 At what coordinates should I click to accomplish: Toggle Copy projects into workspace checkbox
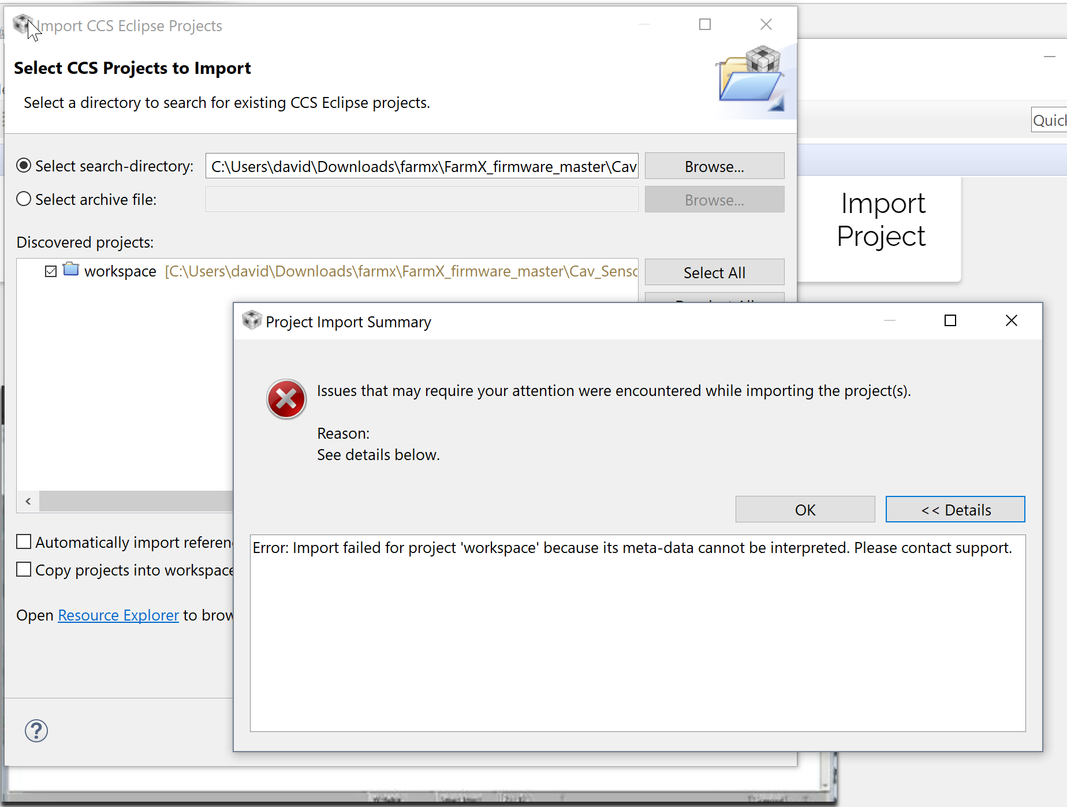[24, 570]
